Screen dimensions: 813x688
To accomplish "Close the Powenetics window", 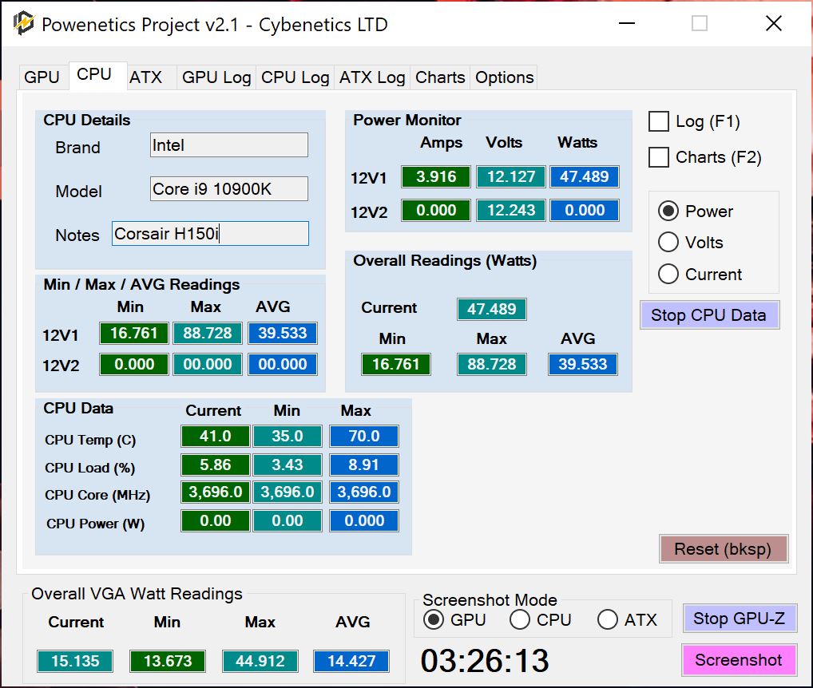I will pos(774,23).
